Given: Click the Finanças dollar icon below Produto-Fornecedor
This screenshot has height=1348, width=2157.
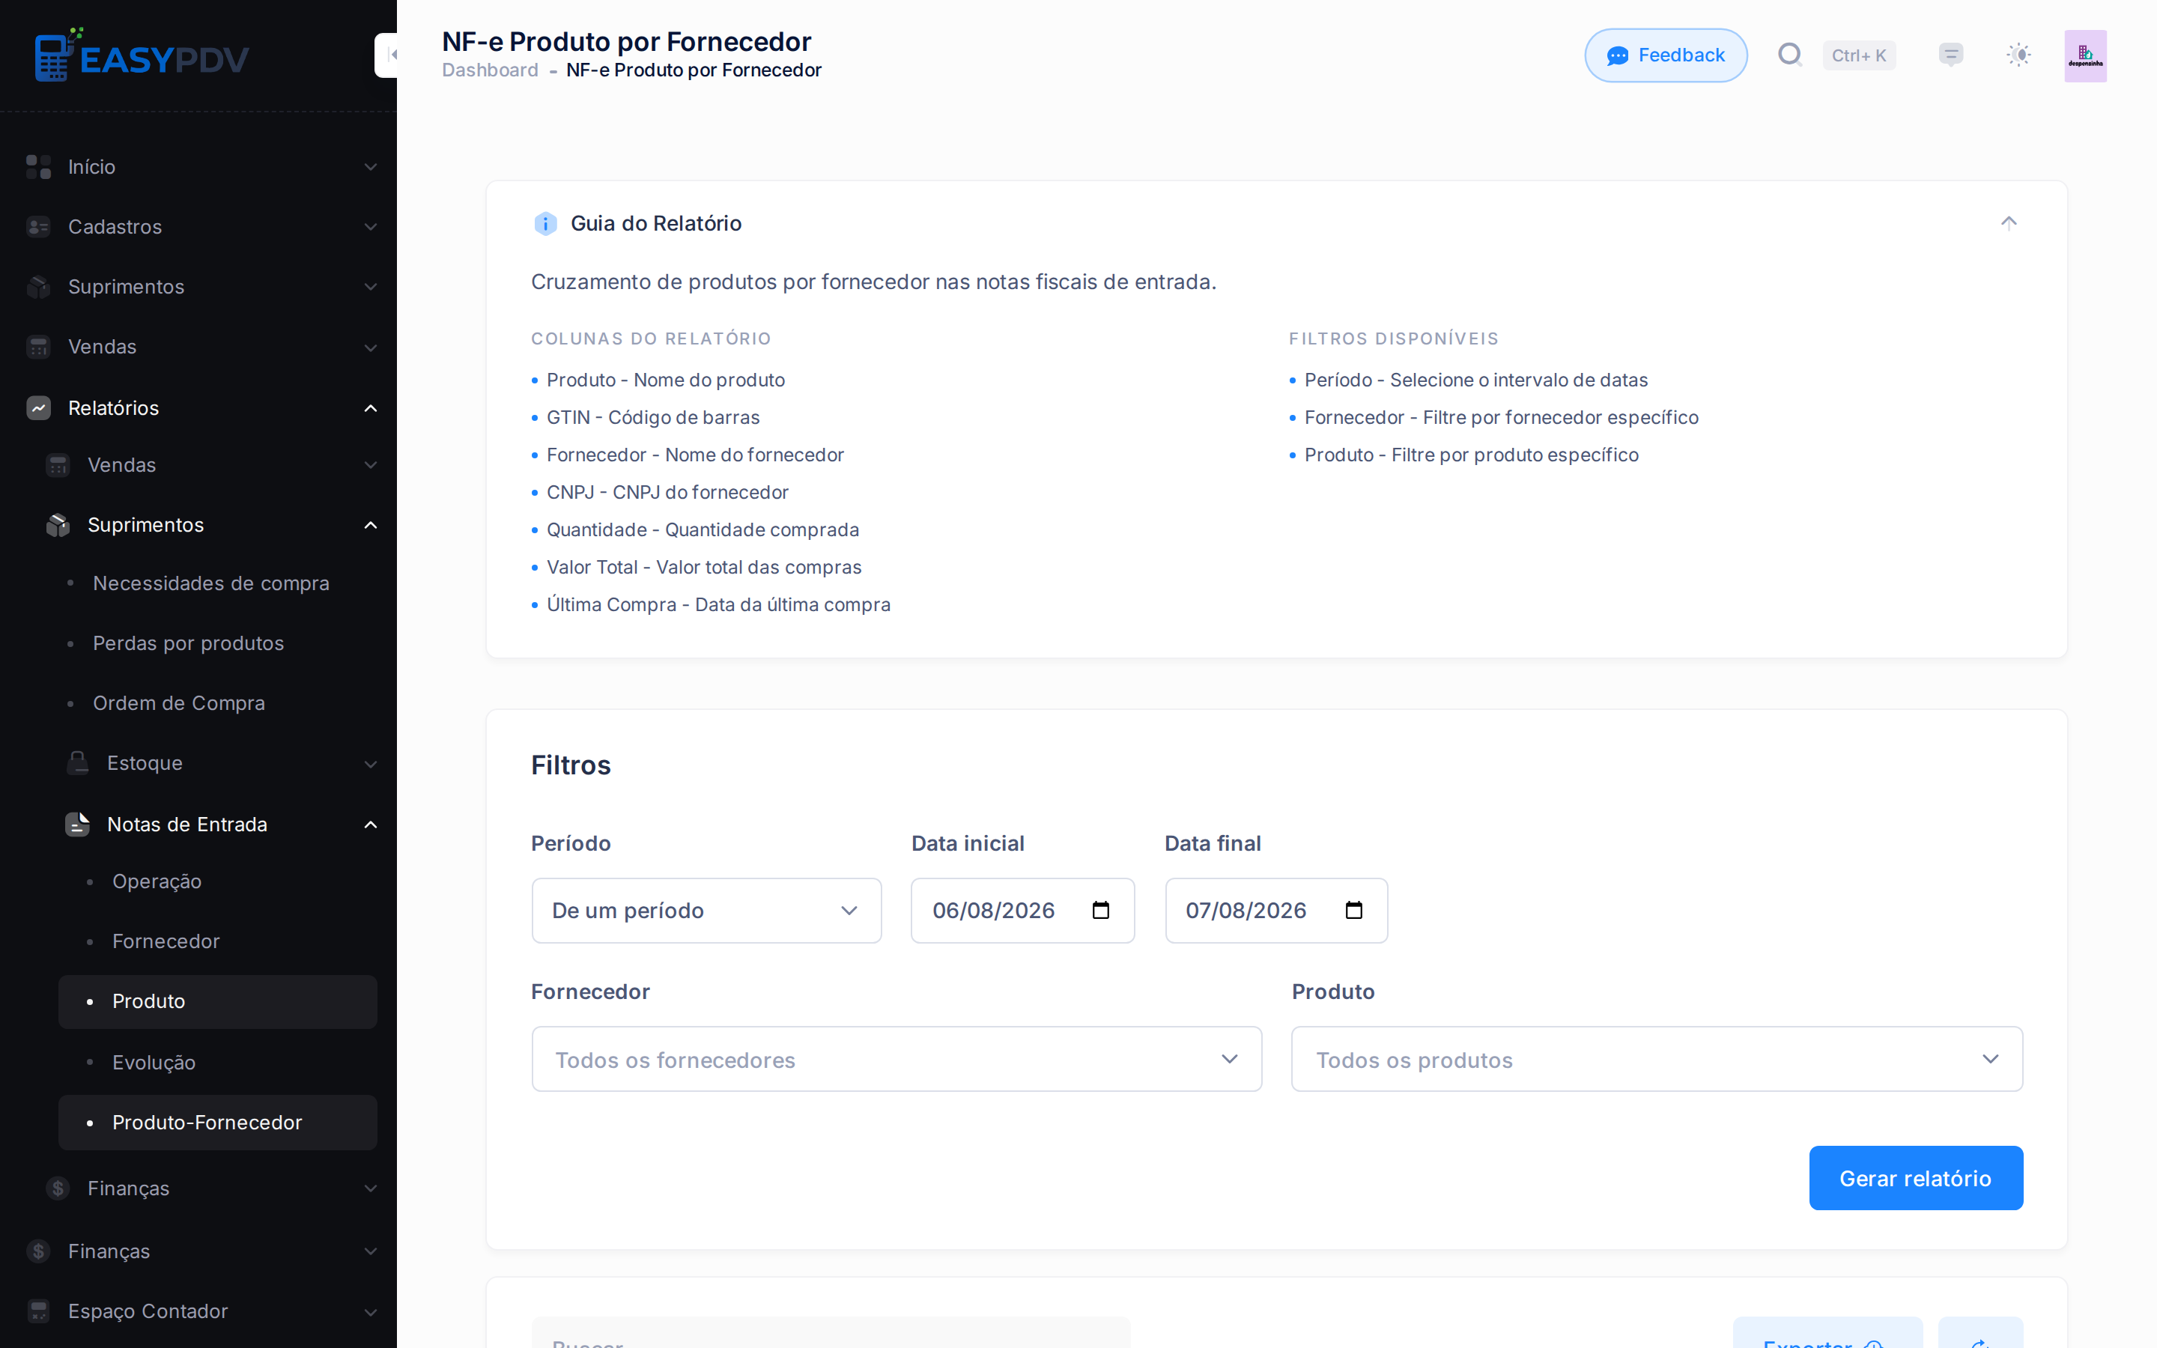Looking at the screenshot, I should (58, 1188).
